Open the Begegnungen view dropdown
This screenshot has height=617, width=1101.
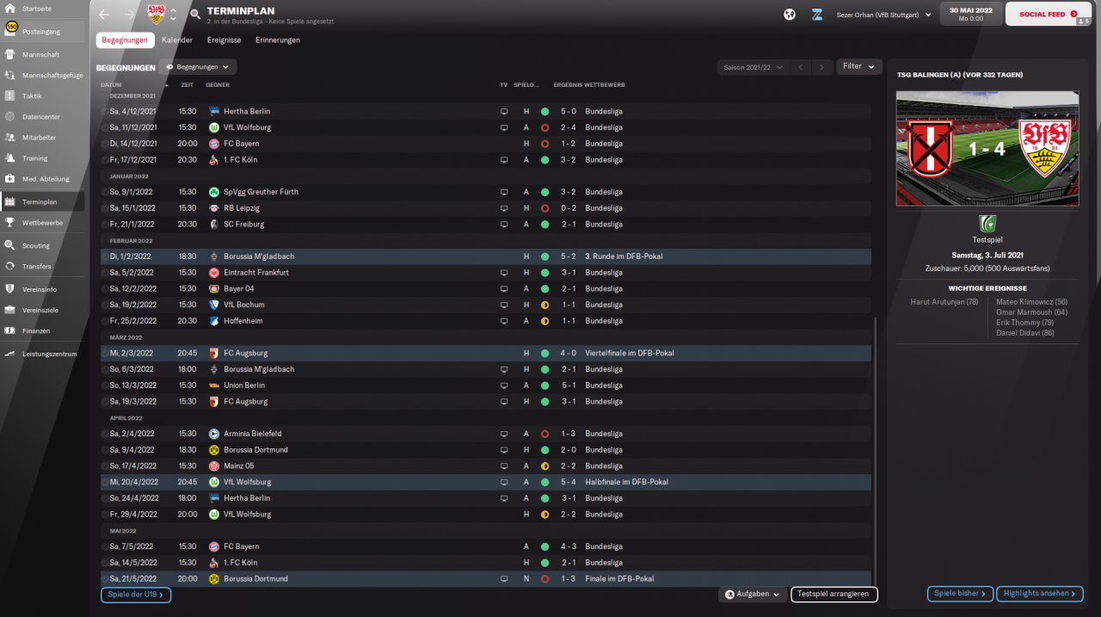point(198,66)
